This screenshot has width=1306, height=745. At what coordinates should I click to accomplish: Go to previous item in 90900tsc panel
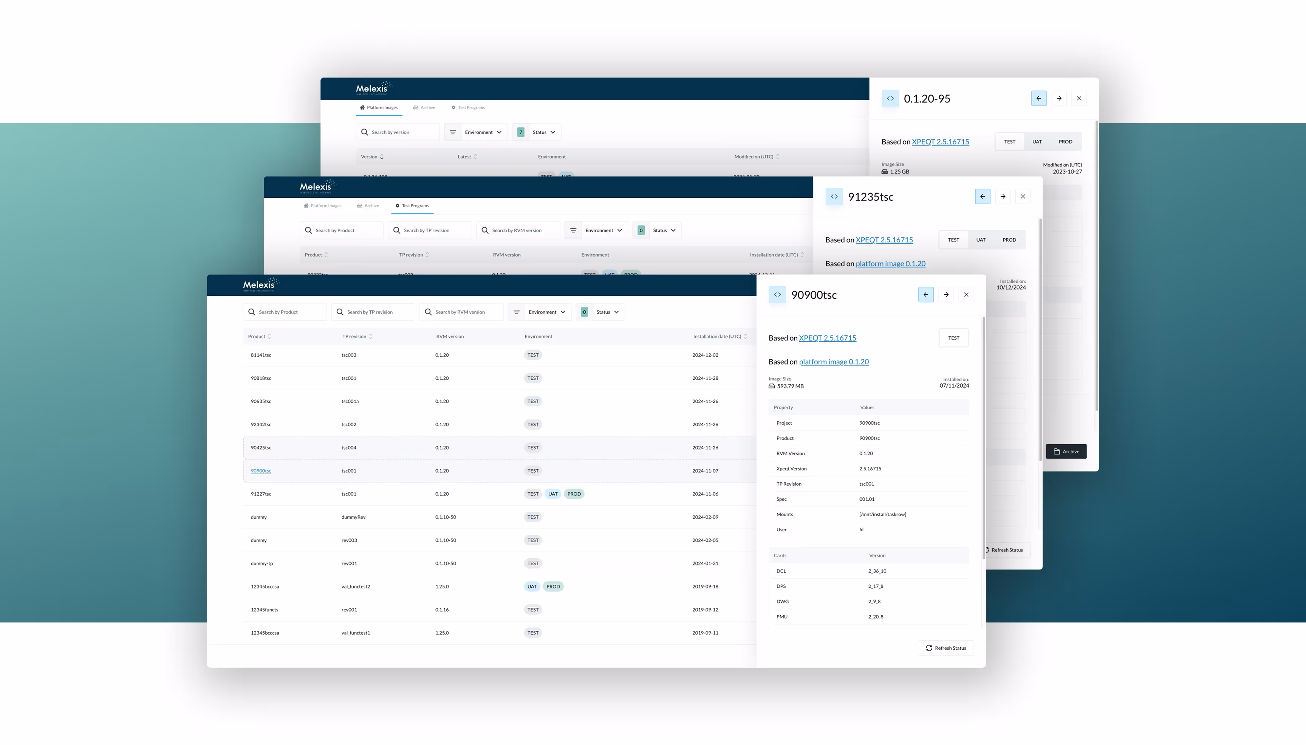tap(926, 295)
